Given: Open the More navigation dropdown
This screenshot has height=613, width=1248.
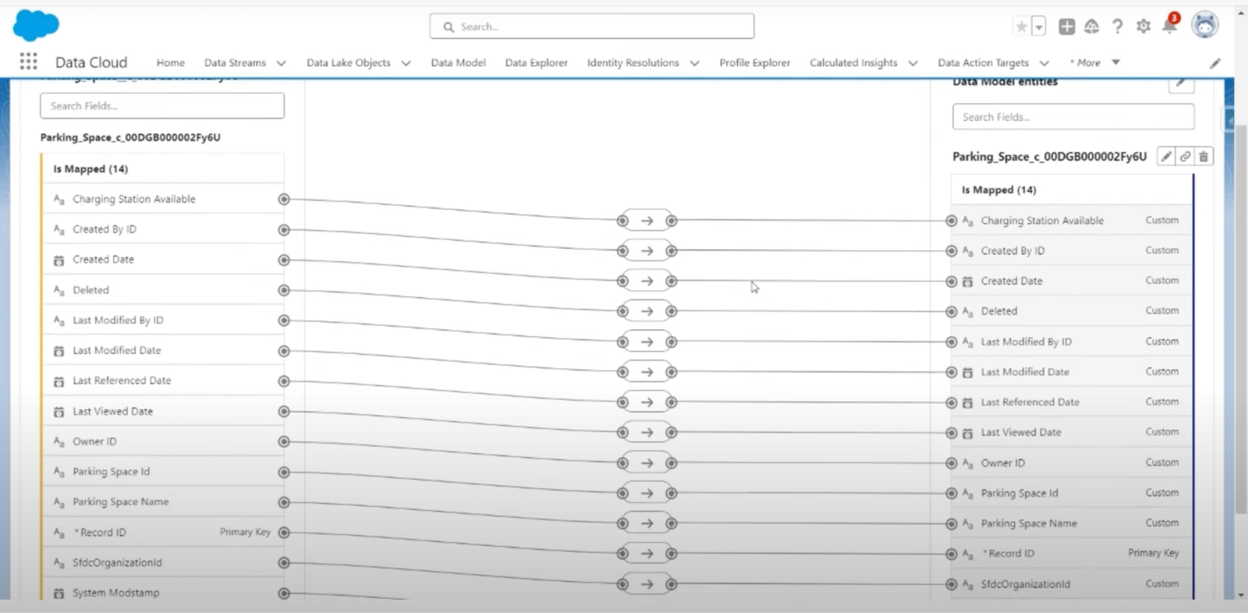Looking at the screenshot, I should tap(1094, 62).
